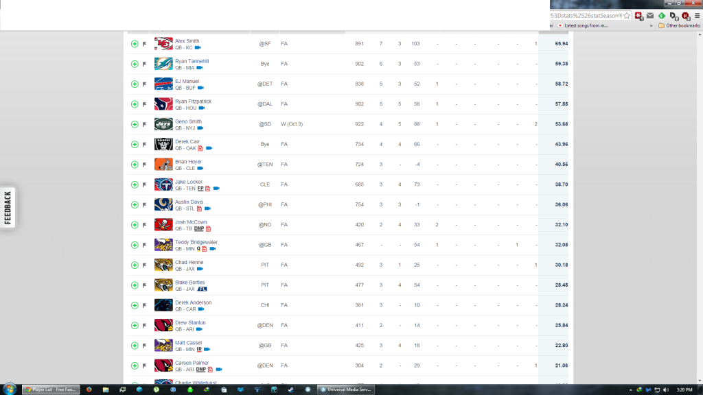Screen dimensions: 703x395
Task: Open Brian Hoyer's player page
Action: 188,162
